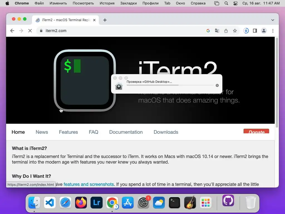The height and width of the screenshot is (214, 285).
Task: Open the Профили menu
Action: point(151,3)
